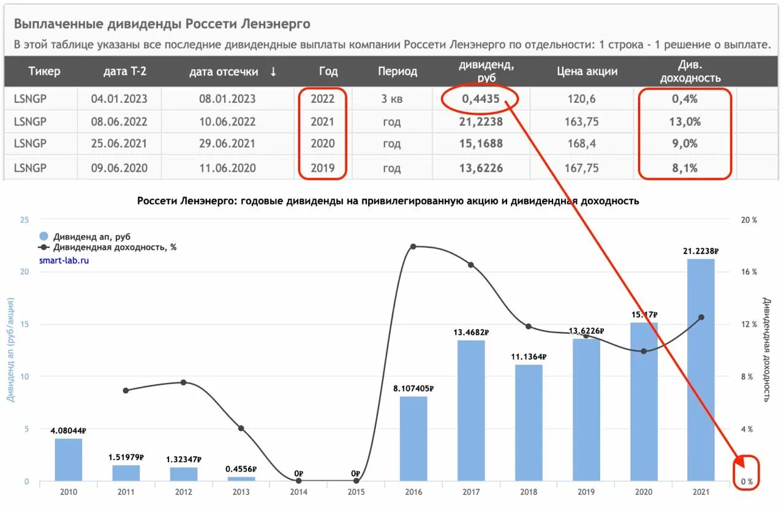Sort table by the 'дата отсечки' arrow

point(273,72)
